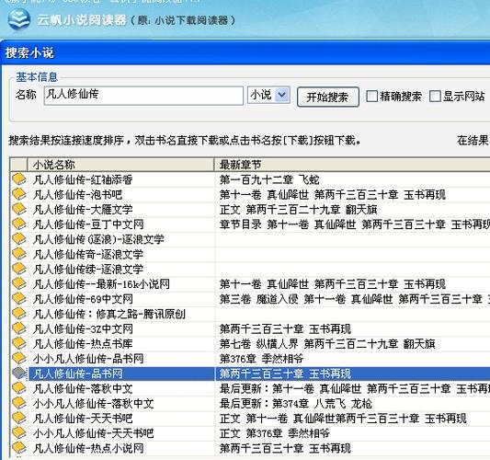Click book icon beside 凡人修仙传-泡书吧
The width and height of the screenshot is (490, 460).
click(19, 194)
